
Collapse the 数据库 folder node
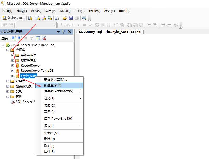pos(8,50)
